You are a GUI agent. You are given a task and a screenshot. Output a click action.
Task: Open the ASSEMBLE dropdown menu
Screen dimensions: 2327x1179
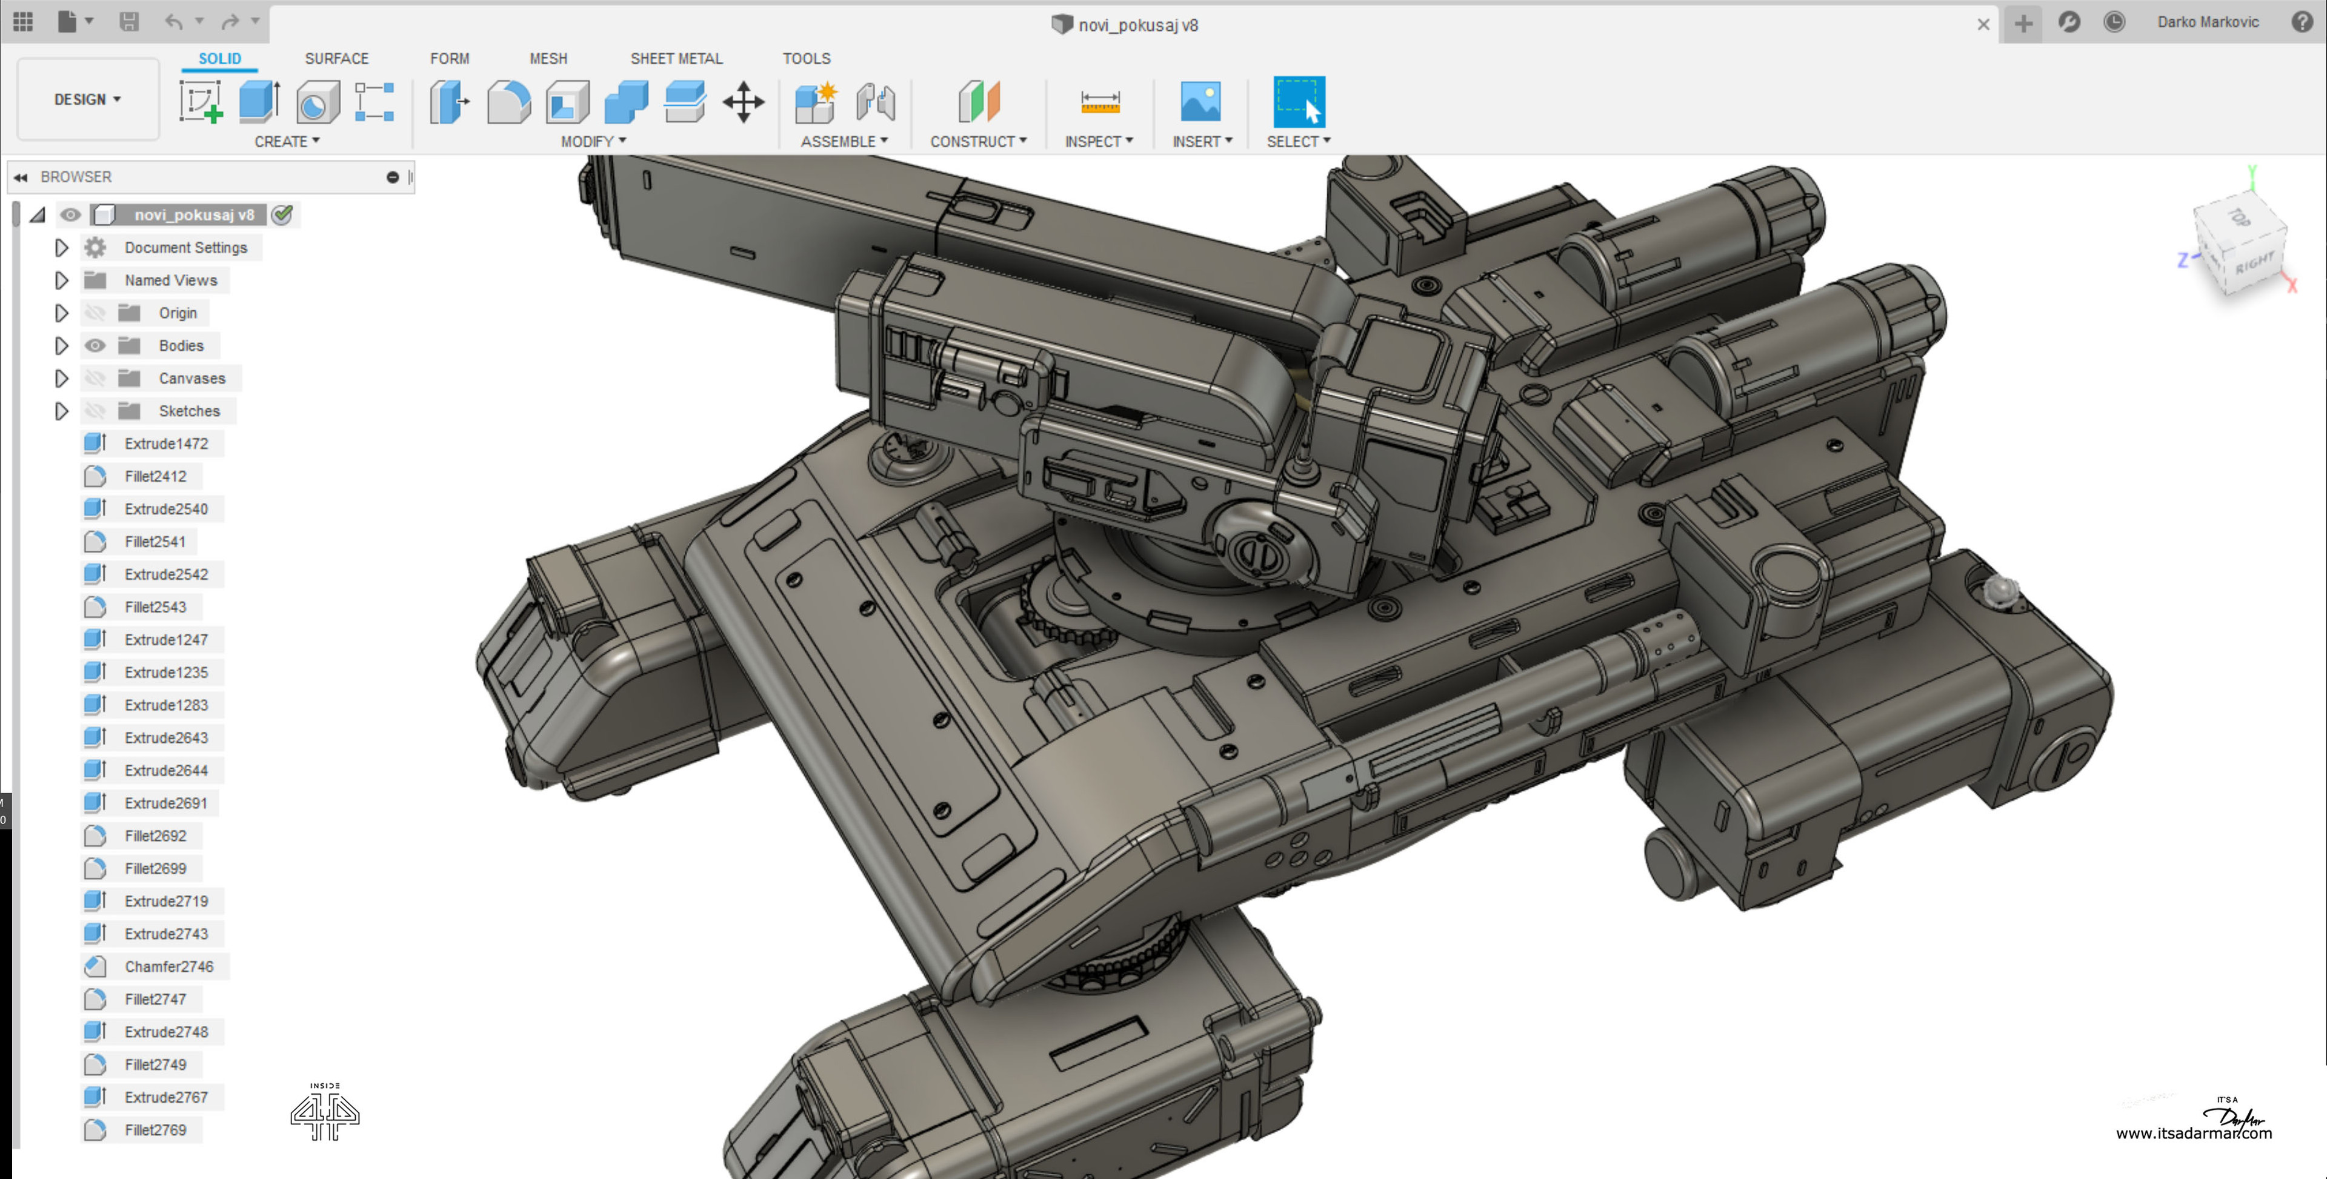pyautogui.click(x=845, y=142)
